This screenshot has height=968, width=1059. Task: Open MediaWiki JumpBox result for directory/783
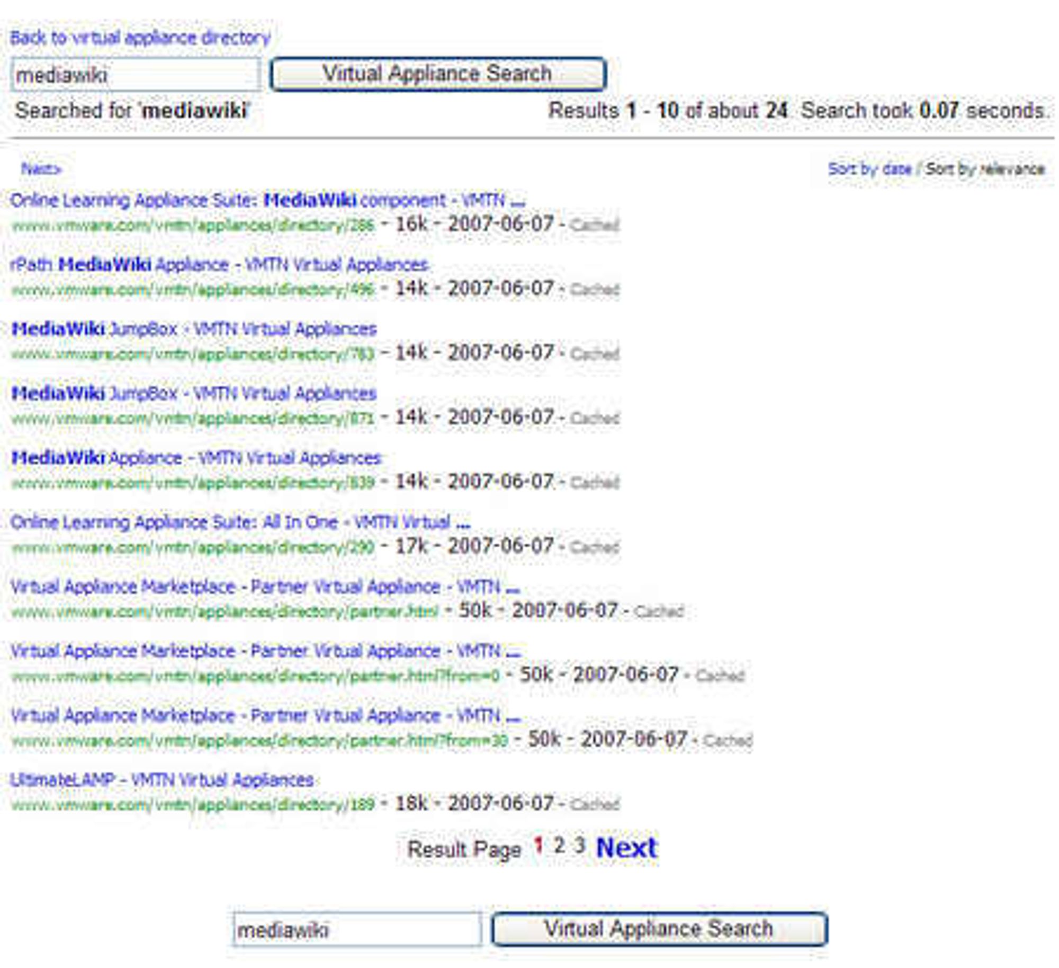194,329
